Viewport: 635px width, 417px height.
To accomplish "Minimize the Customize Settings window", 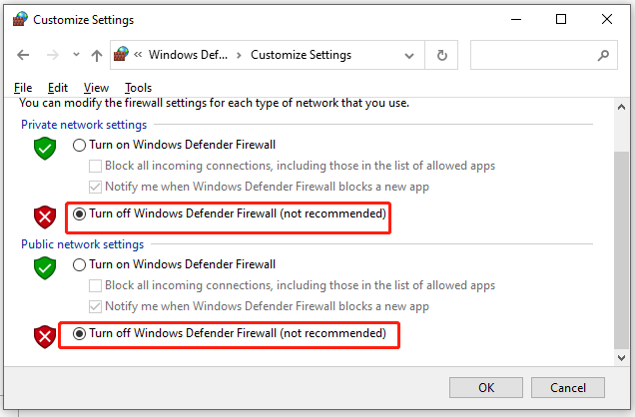I will point(516,19).
